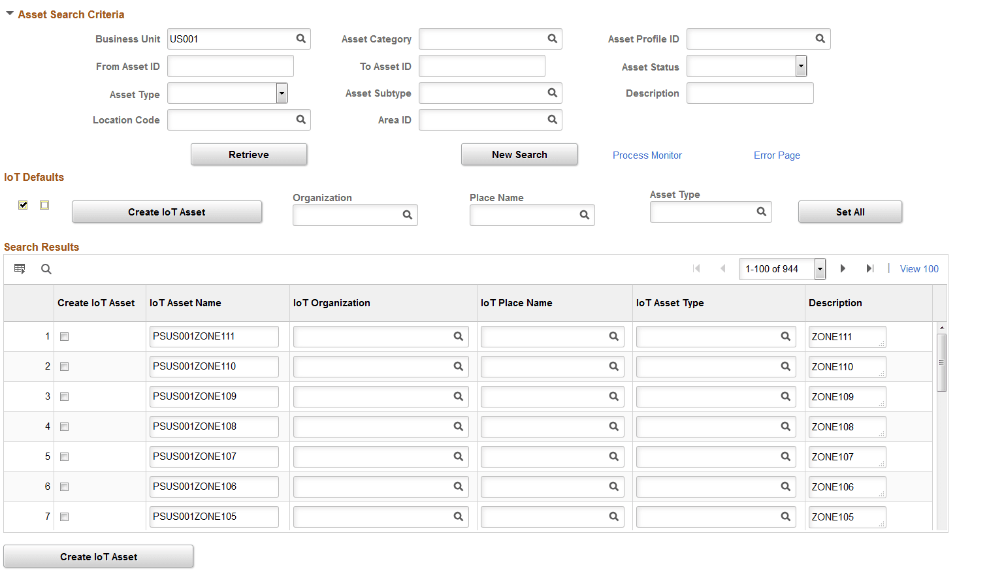Image resolution: width=989 pixels, height=574 pixels.
Task: Click the Error Page link
Action: click(777, 155)
